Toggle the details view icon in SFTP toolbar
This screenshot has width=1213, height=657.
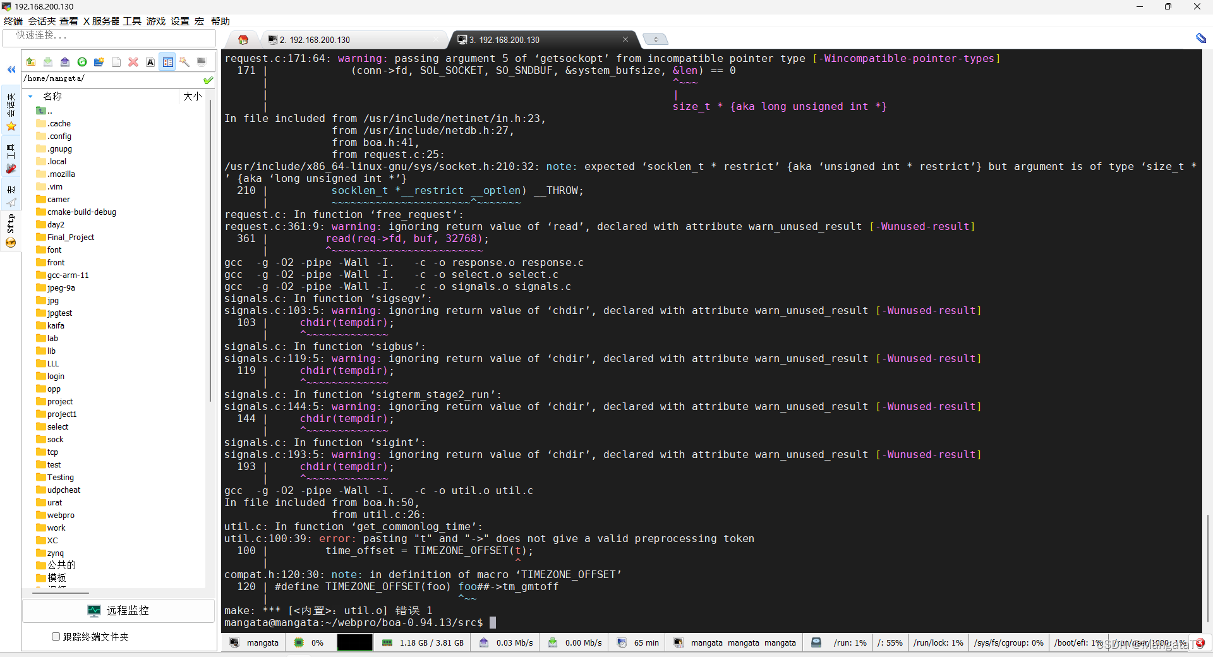167,62
